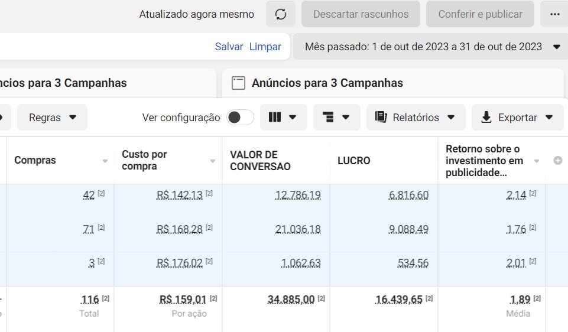The height and width of the screenshot is (332, 568).
Task: Click the Relatórios report icon
Action: (x=381, y=118)
